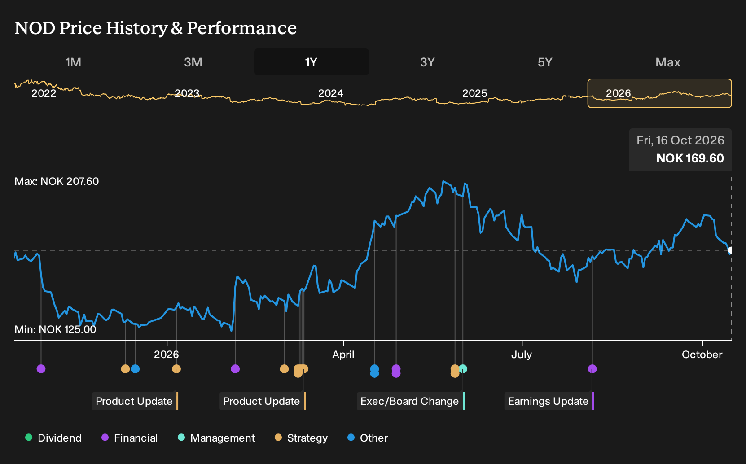The image size is (746, 464).
Task: Open the first Product Update event label
Action: click(135, 401)
